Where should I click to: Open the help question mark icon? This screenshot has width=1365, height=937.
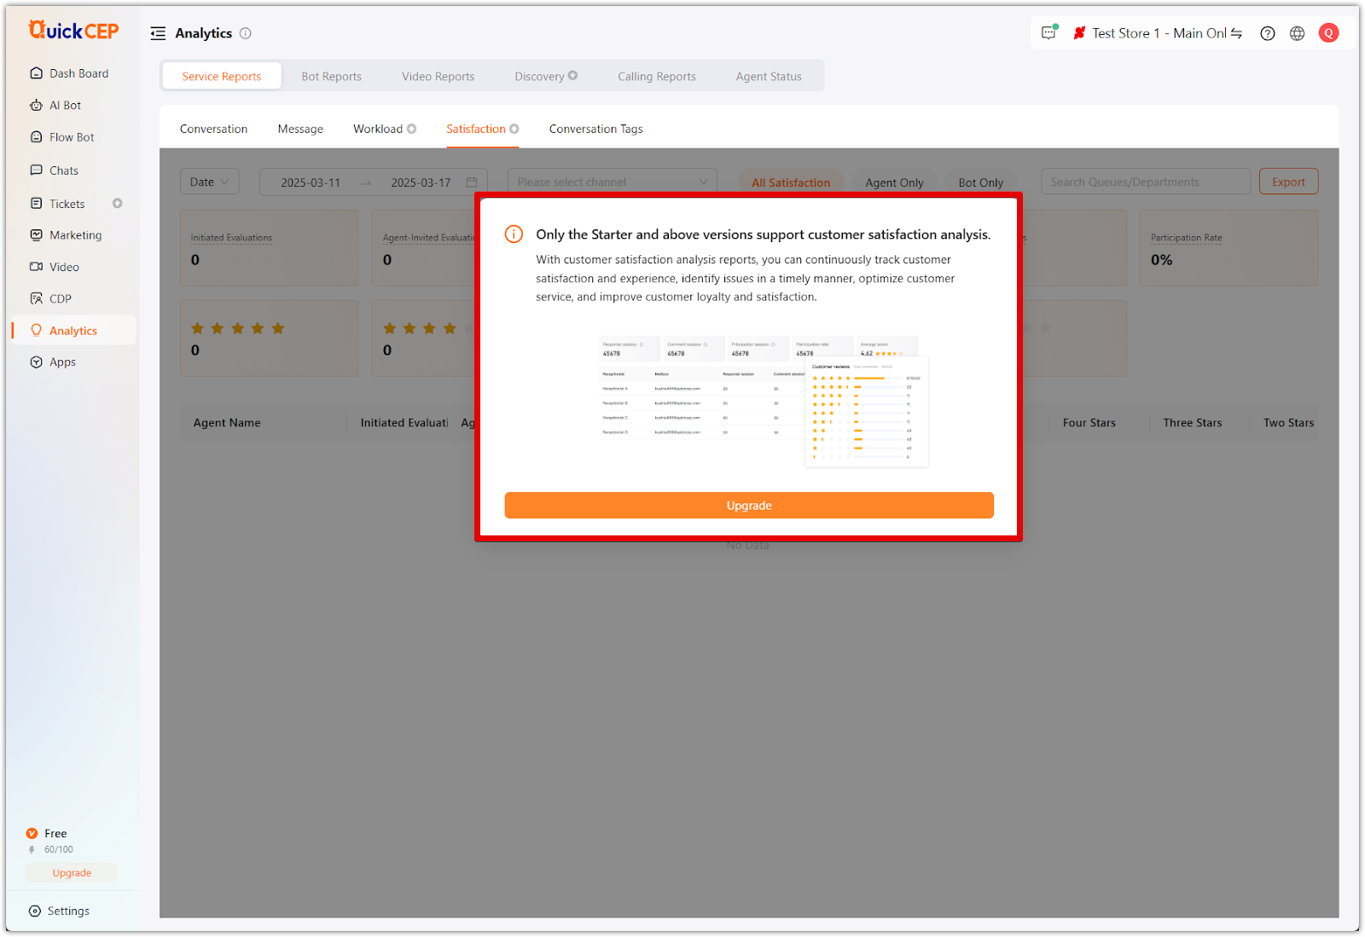pyautogui.click(x=1268, y=33)
